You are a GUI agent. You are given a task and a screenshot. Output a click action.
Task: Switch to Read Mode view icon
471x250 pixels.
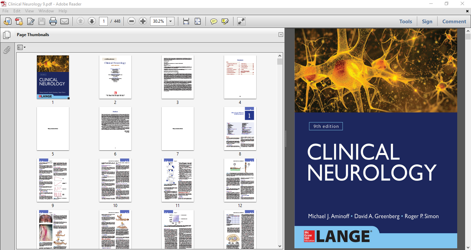tap(241, 21)
